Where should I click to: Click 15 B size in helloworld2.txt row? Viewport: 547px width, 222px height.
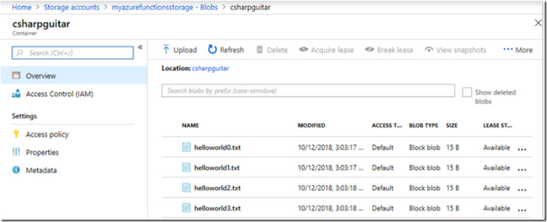(x=453, y=188)
